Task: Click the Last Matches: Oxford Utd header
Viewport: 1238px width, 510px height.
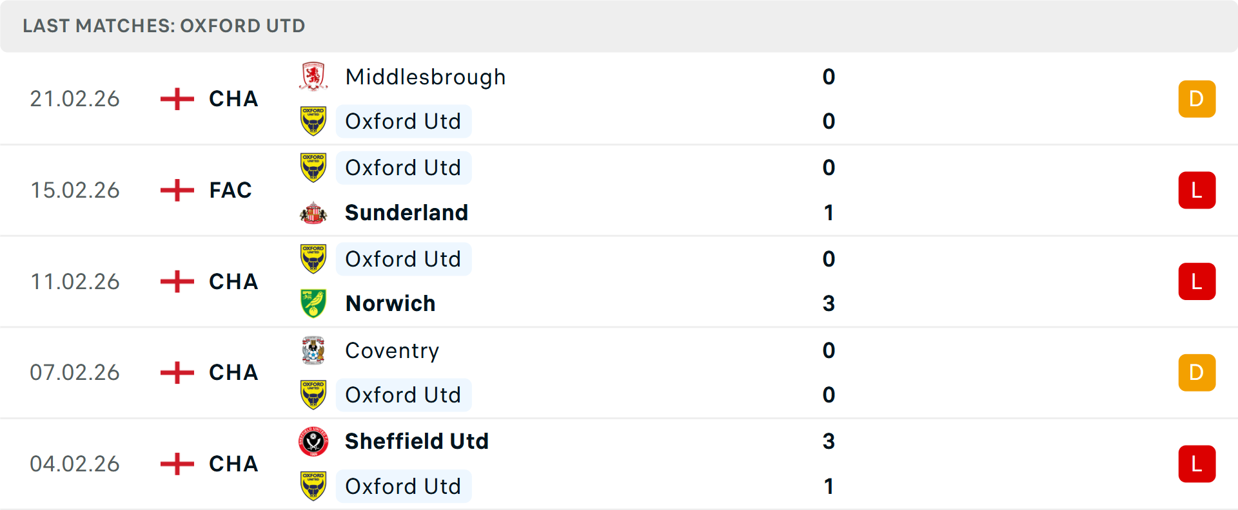Action: click(164, 26)
